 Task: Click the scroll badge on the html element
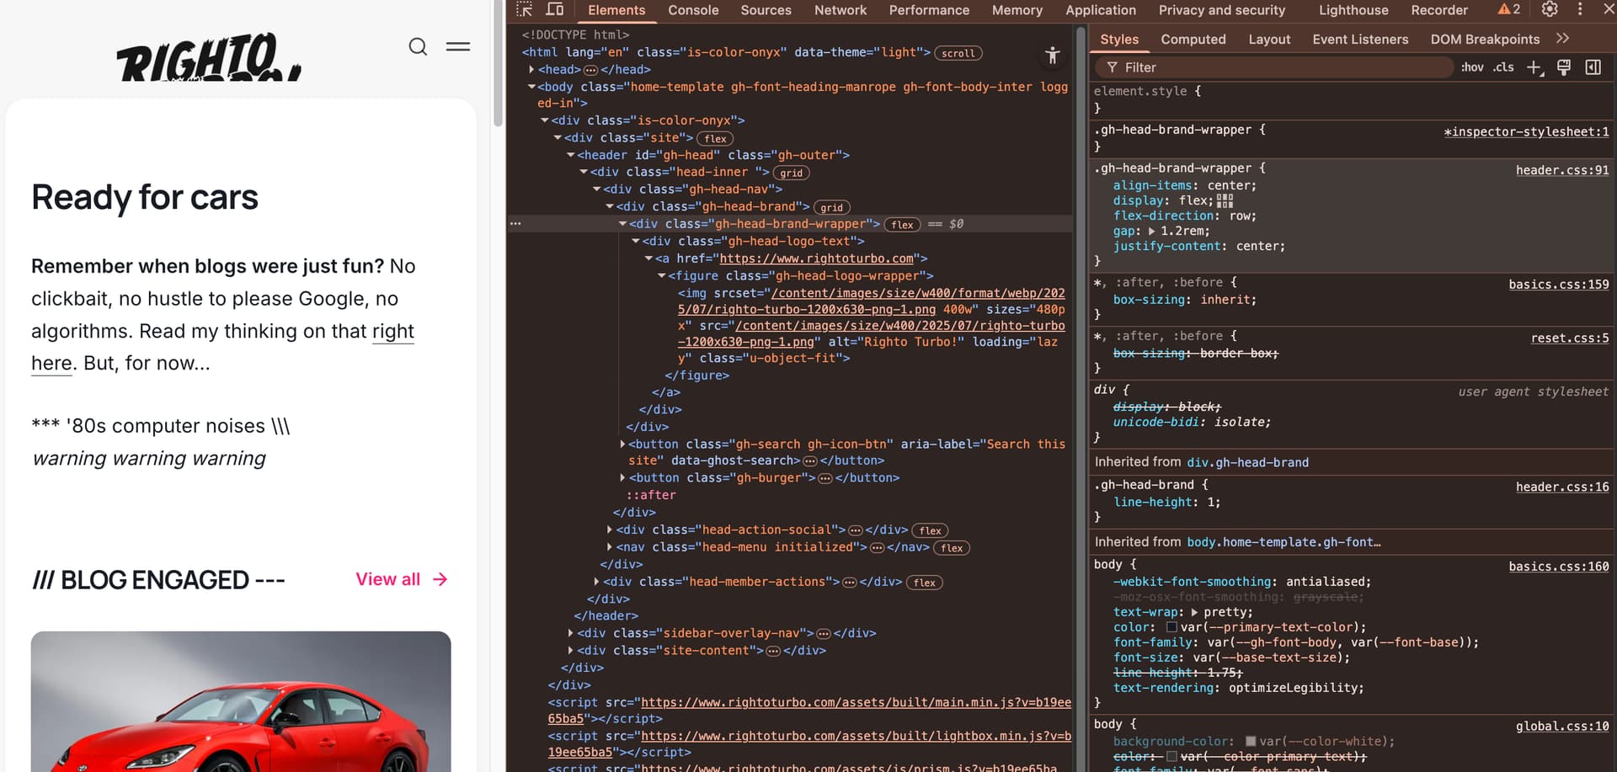tap(958, 53)
